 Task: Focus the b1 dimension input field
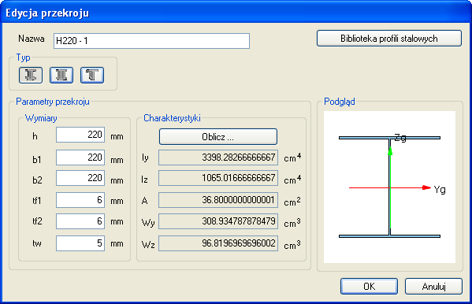80,158
